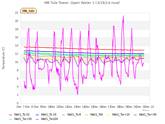Click the lowest magenta dip near Dec 13
The height and width of the screenshot is (124, 165).
tap(78, 94)
